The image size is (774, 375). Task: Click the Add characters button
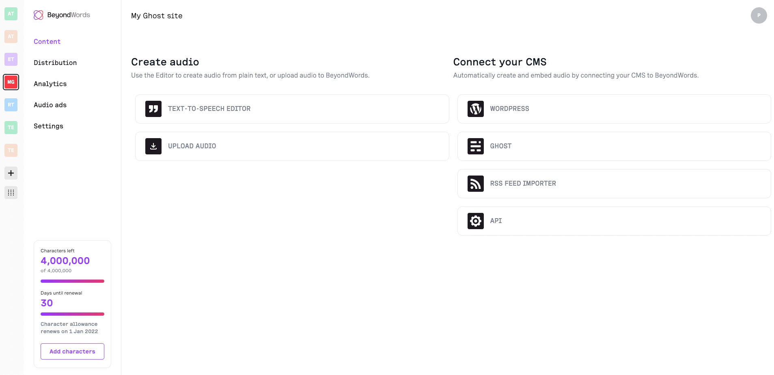72,351
